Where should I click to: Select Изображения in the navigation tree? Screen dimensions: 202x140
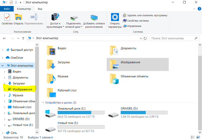(22, 89)
